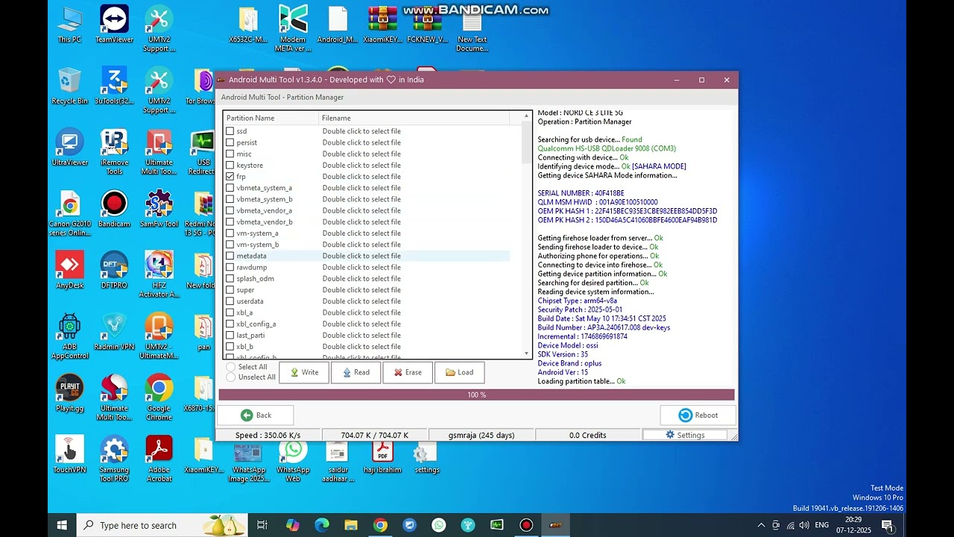Click the ENG language indicator
This screenshot has height=537, width=954.
(822, 525)
